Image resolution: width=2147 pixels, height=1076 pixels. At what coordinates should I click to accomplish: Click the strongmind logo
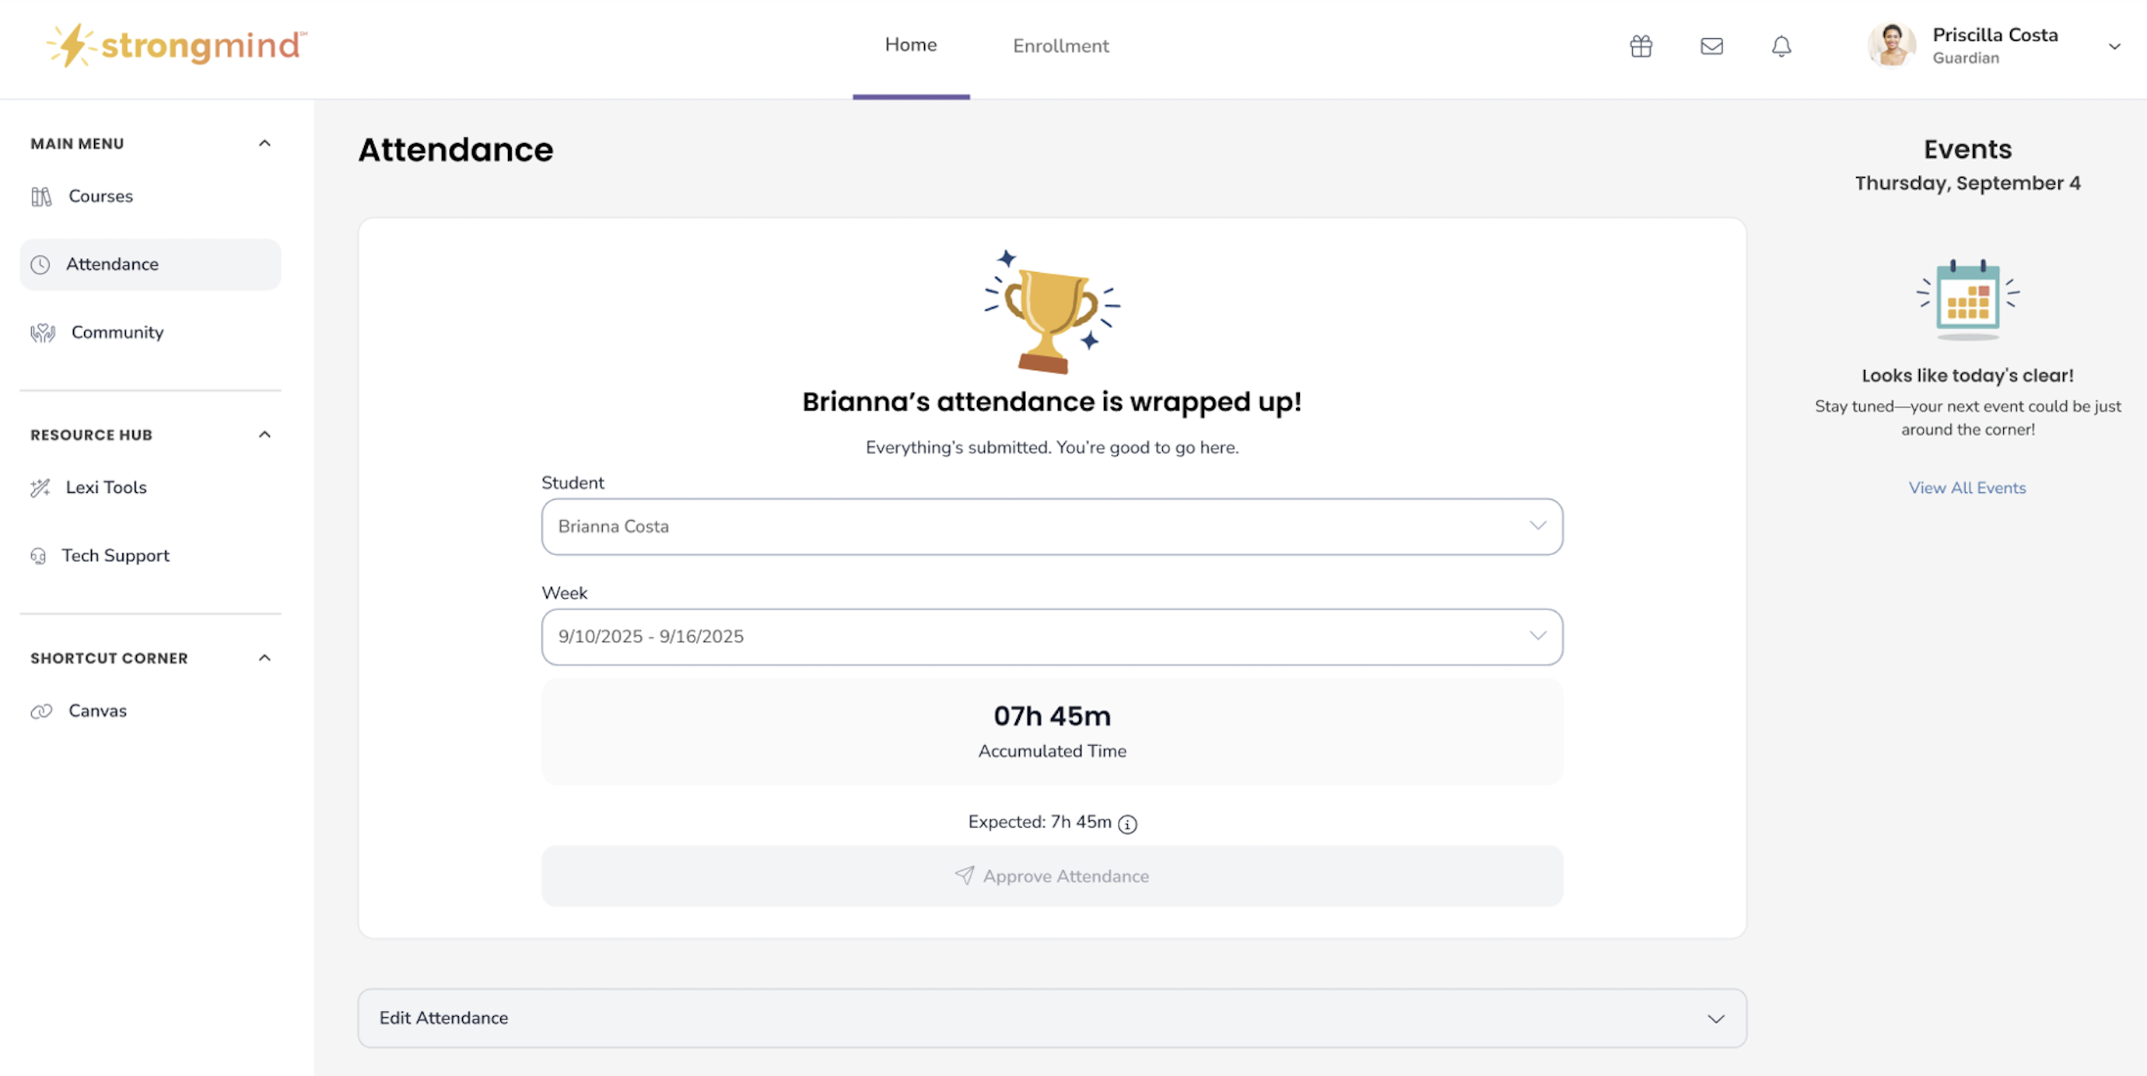point(177,45)
